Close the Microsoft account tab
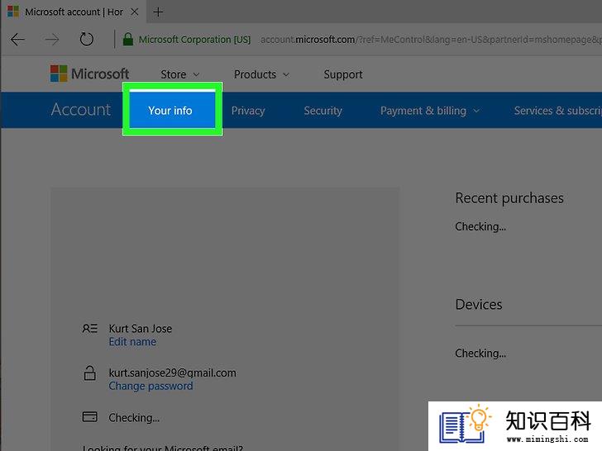The image size is (602, 451). point(134,12)
